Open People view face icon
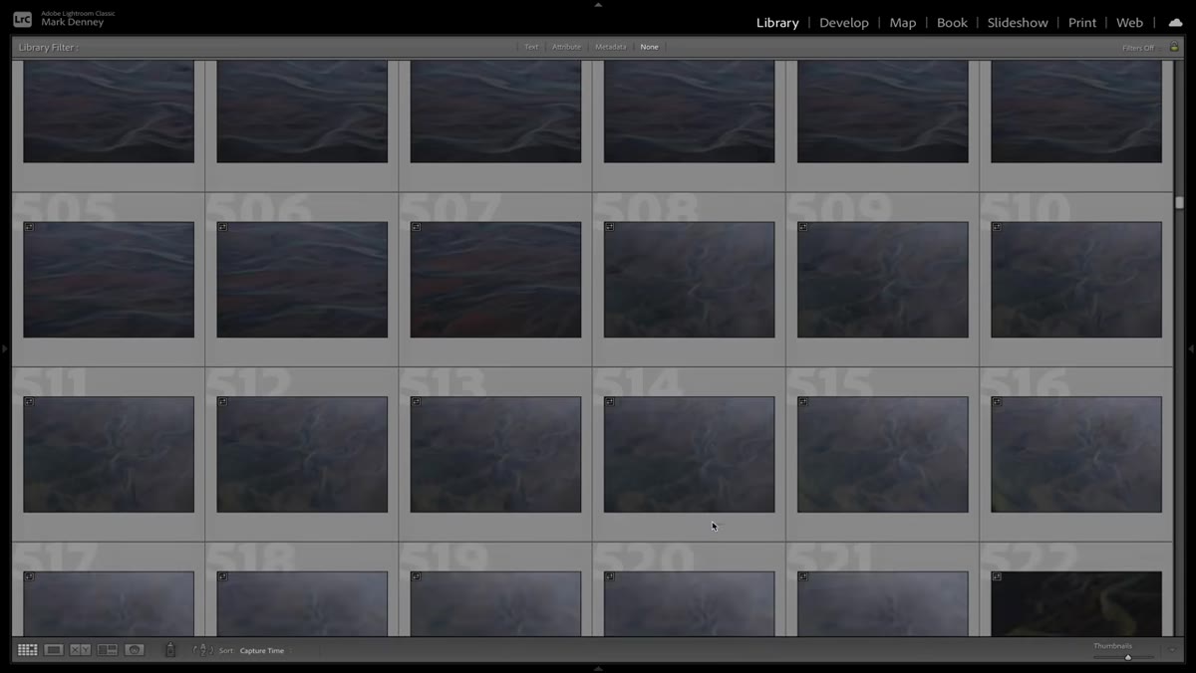 [x=135, y=650]
